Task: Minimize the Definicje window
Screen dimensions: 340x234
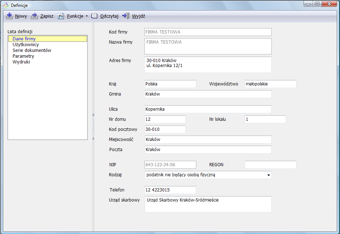Action: (308, 4)
